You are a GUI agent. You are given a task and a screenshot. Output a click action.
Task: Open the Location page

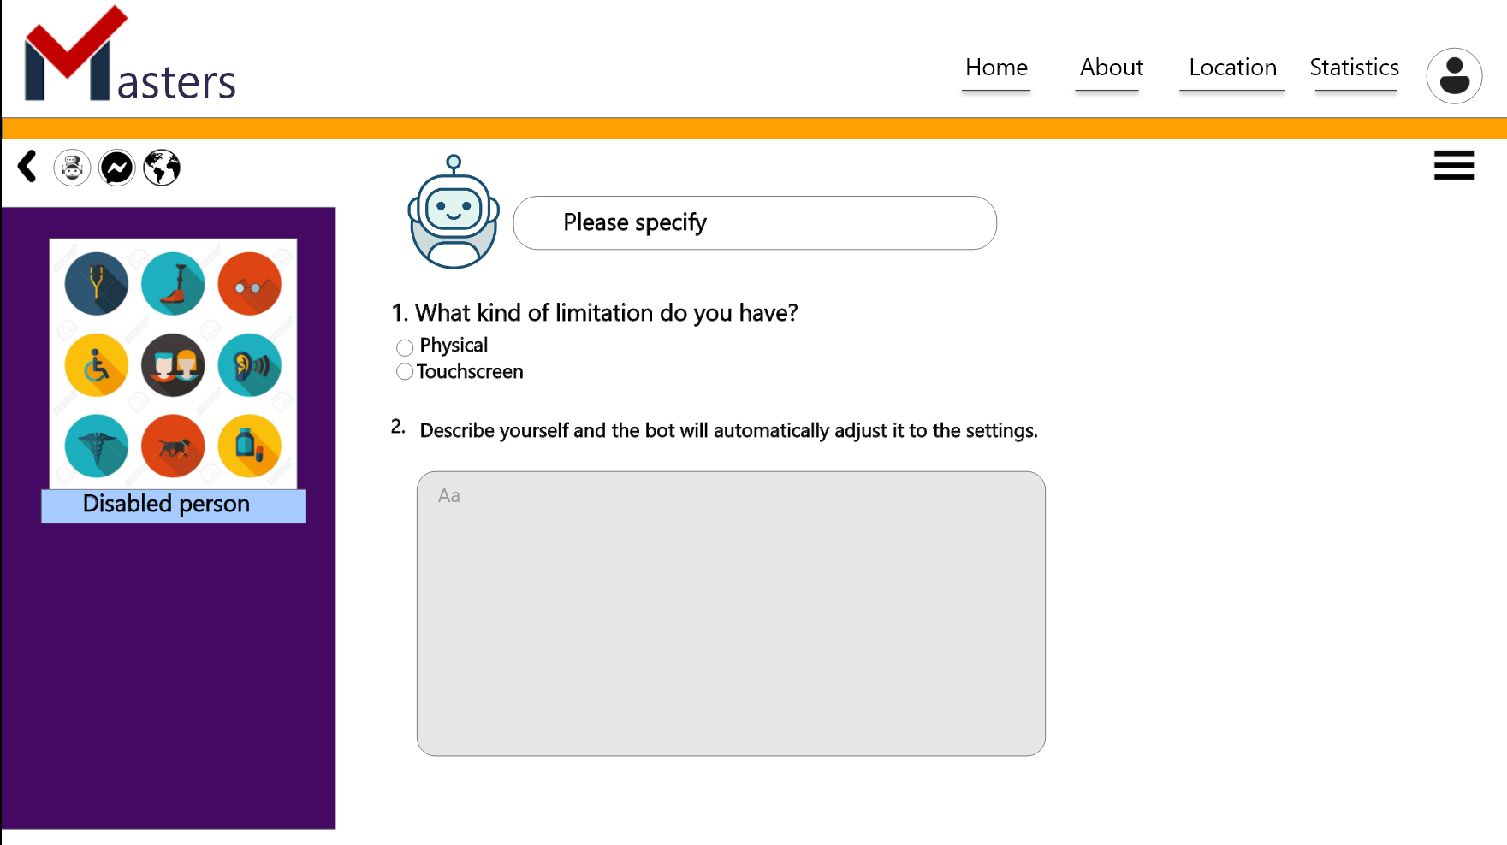coord(1232,68)
